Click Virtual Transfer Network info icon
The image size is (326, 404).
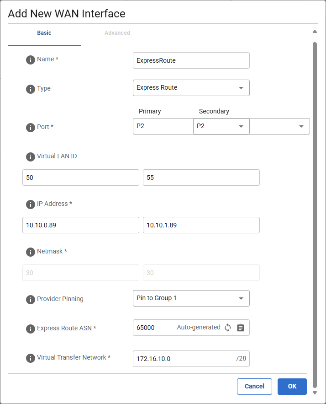click(30, 358)
